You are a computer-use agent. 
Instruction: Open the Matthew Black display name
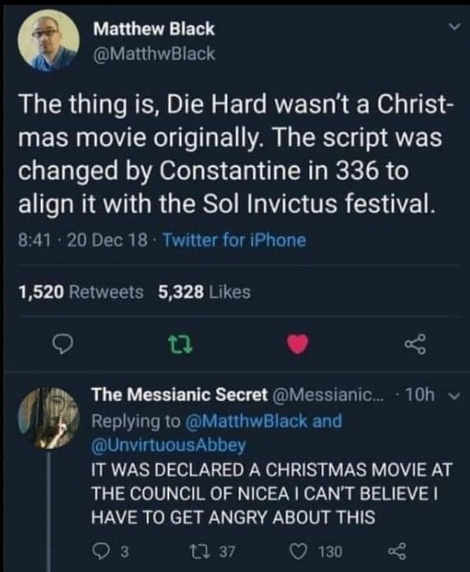153,28
